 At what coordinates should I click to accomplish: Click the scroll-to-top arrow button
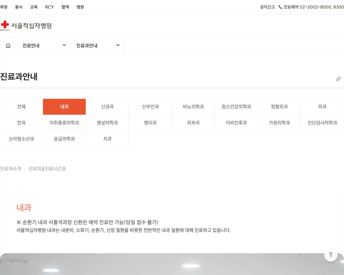coord(331,255)
